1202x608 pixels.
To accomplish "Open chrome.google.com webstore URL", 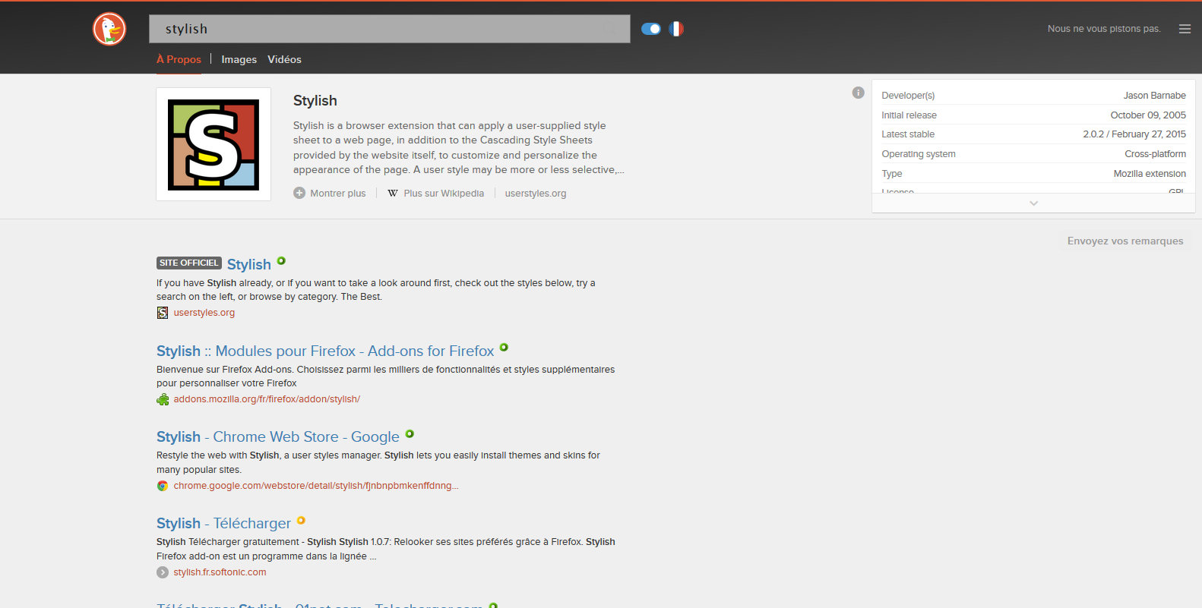I will (x=316, y=486).
